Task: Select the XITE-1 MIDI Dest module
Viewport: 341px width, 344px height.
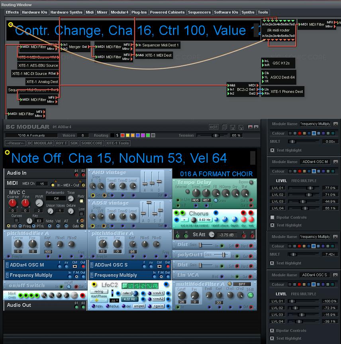Action: tap(155, 55)
